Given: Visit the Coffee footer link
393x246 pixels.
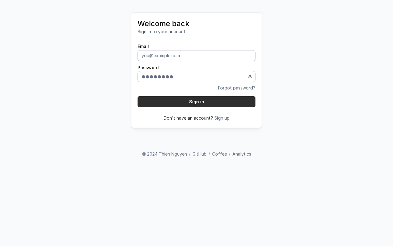Looking at the screenshot, I should (220, 154).
